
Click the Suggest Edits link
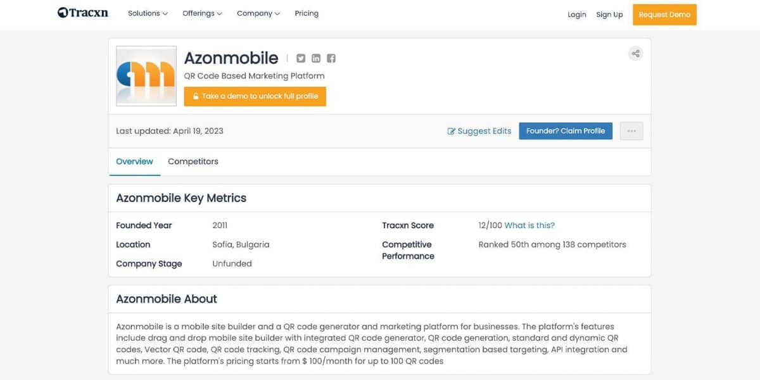click(x=479, y=131)
